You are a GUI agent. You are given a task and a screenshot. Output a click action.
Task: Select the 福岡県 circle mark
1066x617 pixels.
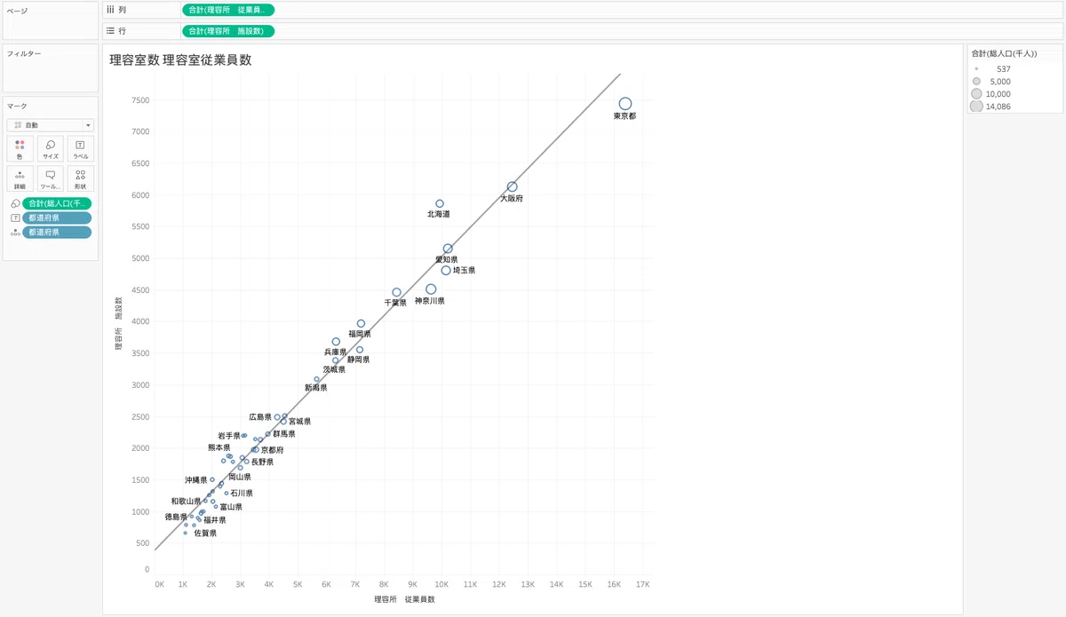(361, 324)
